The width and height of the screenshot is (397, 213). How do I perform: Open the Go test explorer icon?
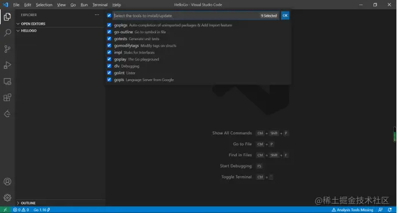[x=7, y=114]
